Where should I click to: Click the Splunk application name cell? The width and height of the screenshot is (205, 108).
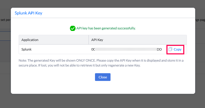[27, 49]
